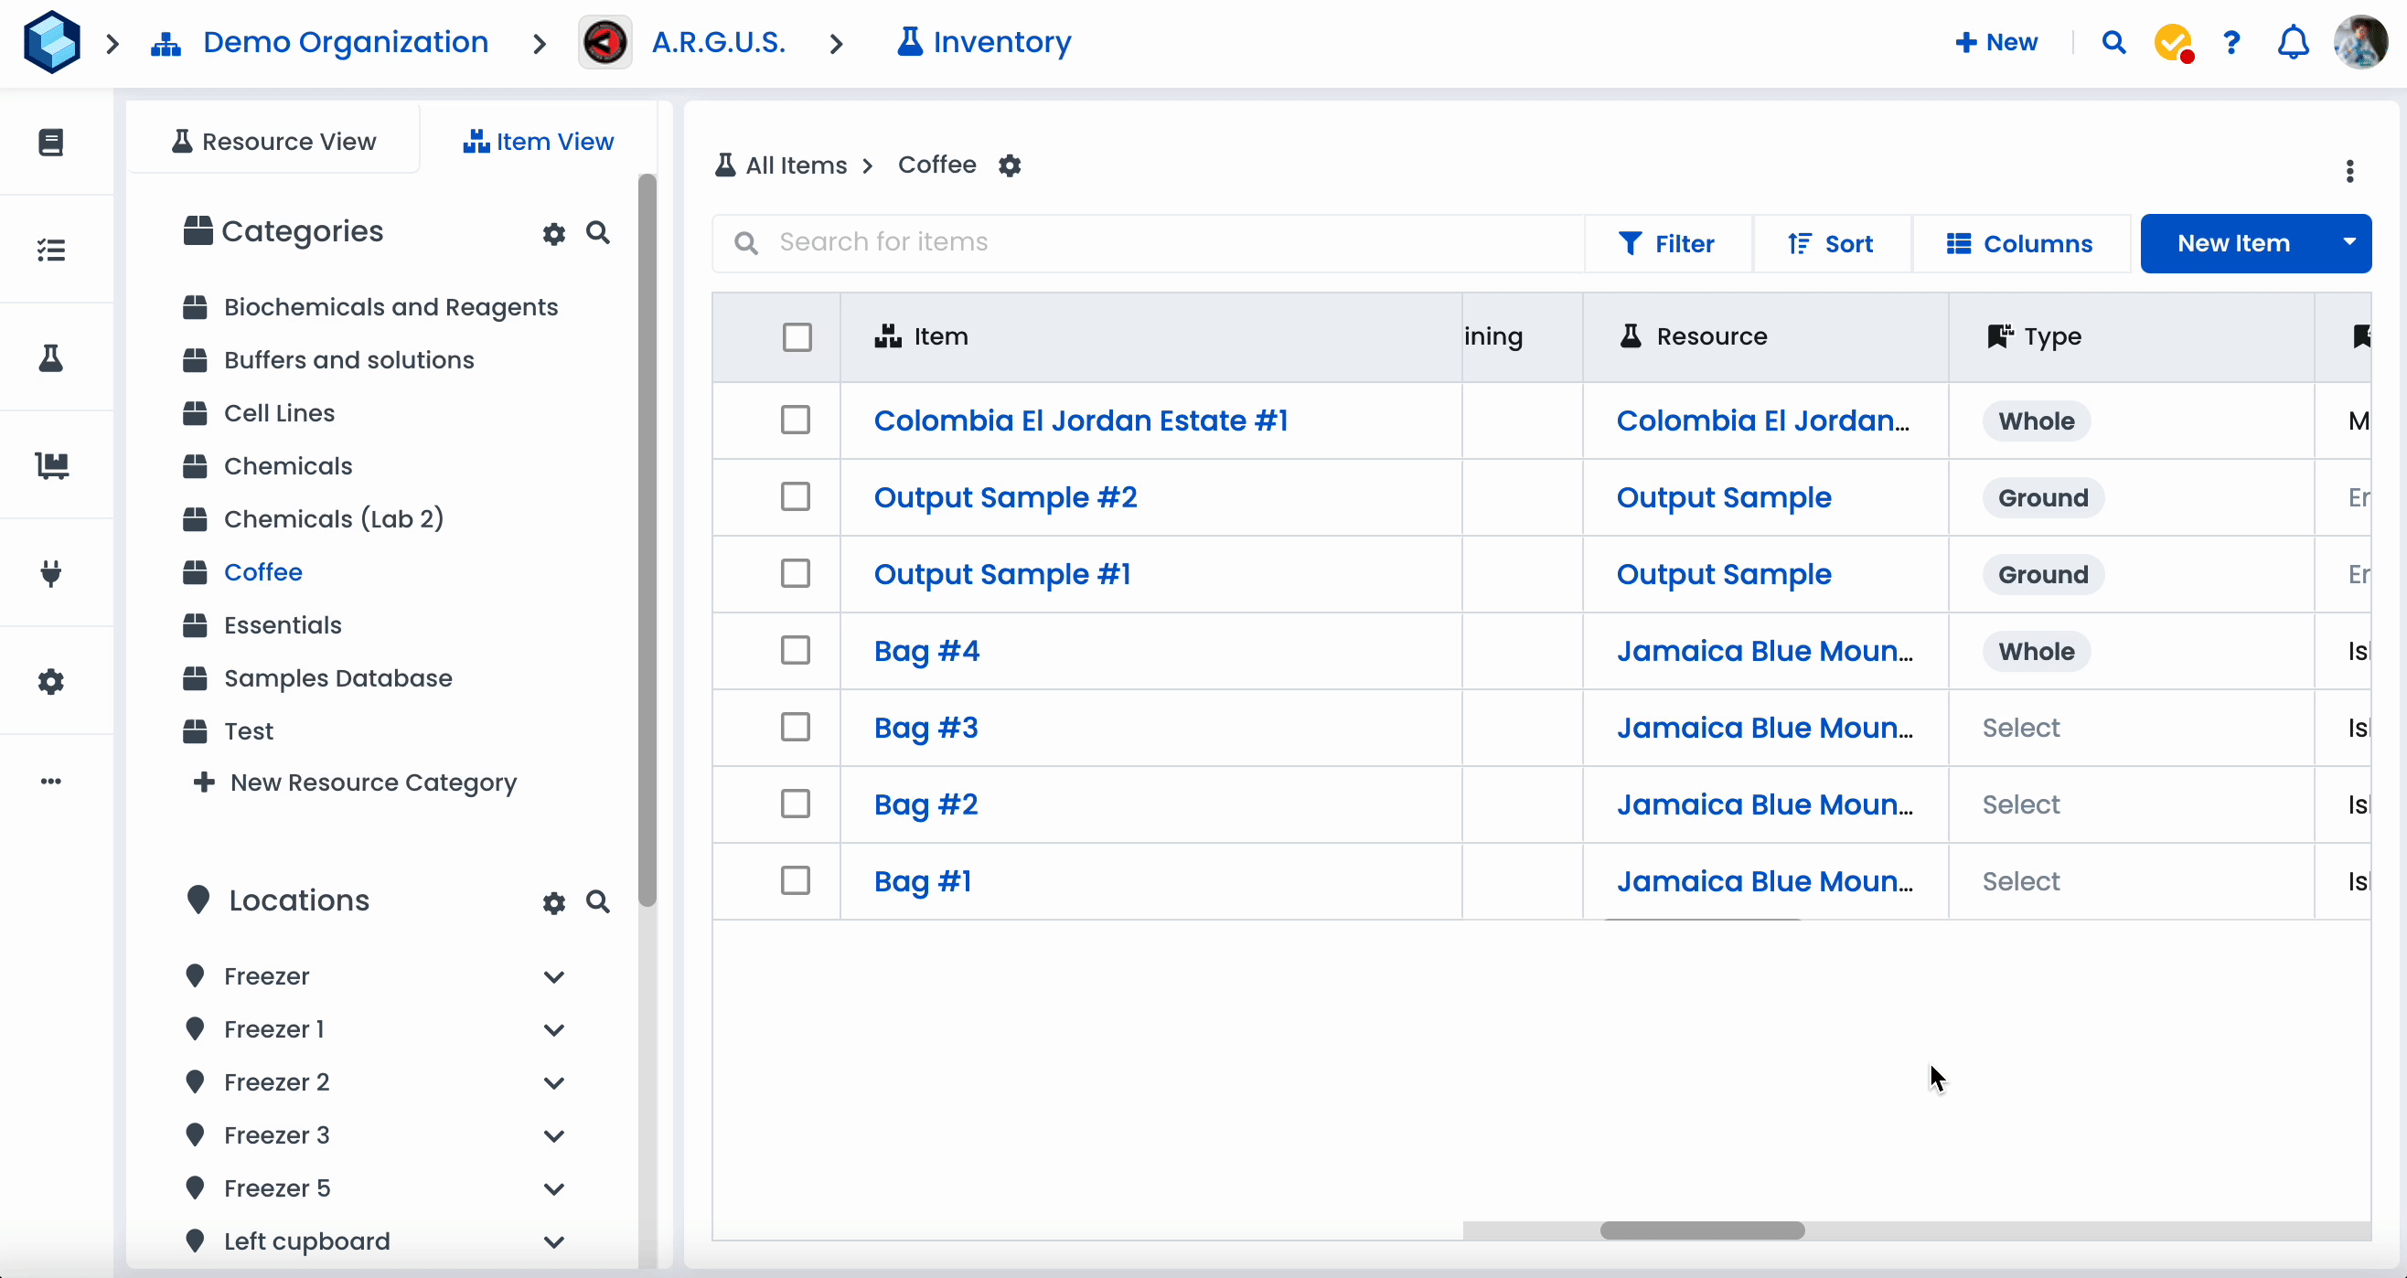Open the three-dot options menu
The height and width of the screenshot is (1278, 2407).
pos(2349,171)
